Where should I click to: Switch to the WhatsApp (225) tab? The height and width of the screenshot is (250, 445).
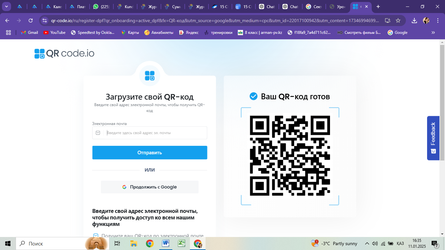(x=101, y=7)
